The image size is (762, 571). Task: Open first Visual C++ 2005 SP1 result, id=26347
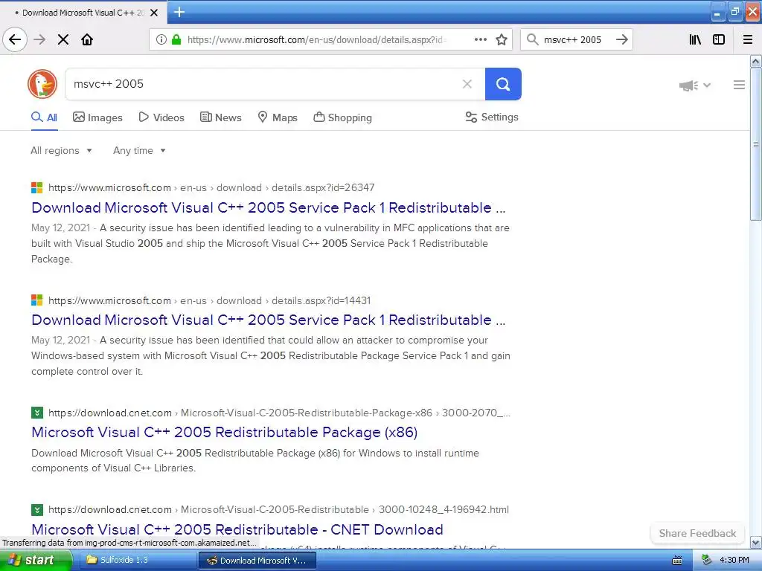(x=268, y=208)
